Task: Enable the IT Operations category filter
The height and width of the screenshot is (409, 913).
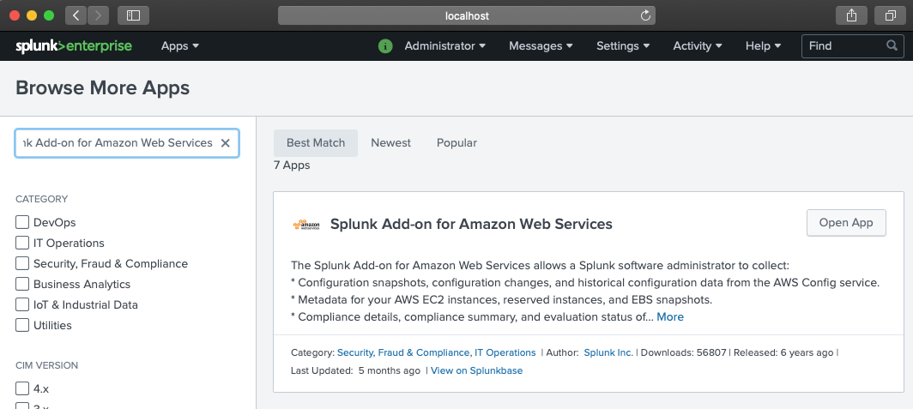Action: click(22, 243)
